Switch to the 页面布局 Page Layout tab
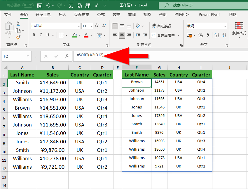Screen dimensions: 248x189 (x=82, y=15)
